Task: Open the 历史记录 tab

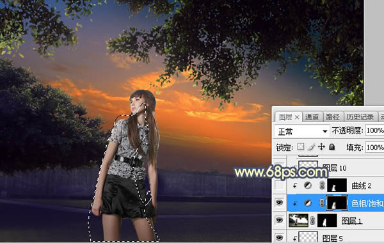Action: click(x=360, y=117)
